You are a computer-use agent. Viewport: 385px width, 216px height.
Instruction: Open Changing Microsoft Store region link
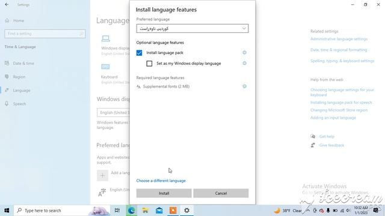click(339, 110)
